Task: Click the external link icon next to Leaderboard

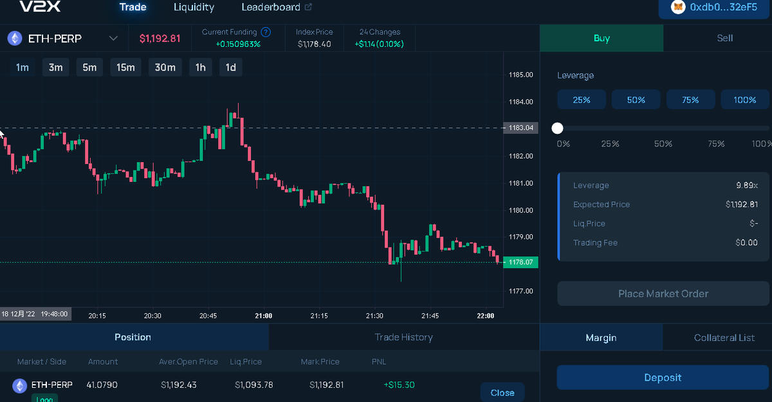Action: (308, 8)
